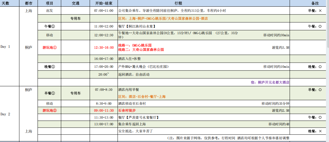329x142 pixels.
Task: Select the 09:00-11:30 time cell
Action: tap(104, 111)
